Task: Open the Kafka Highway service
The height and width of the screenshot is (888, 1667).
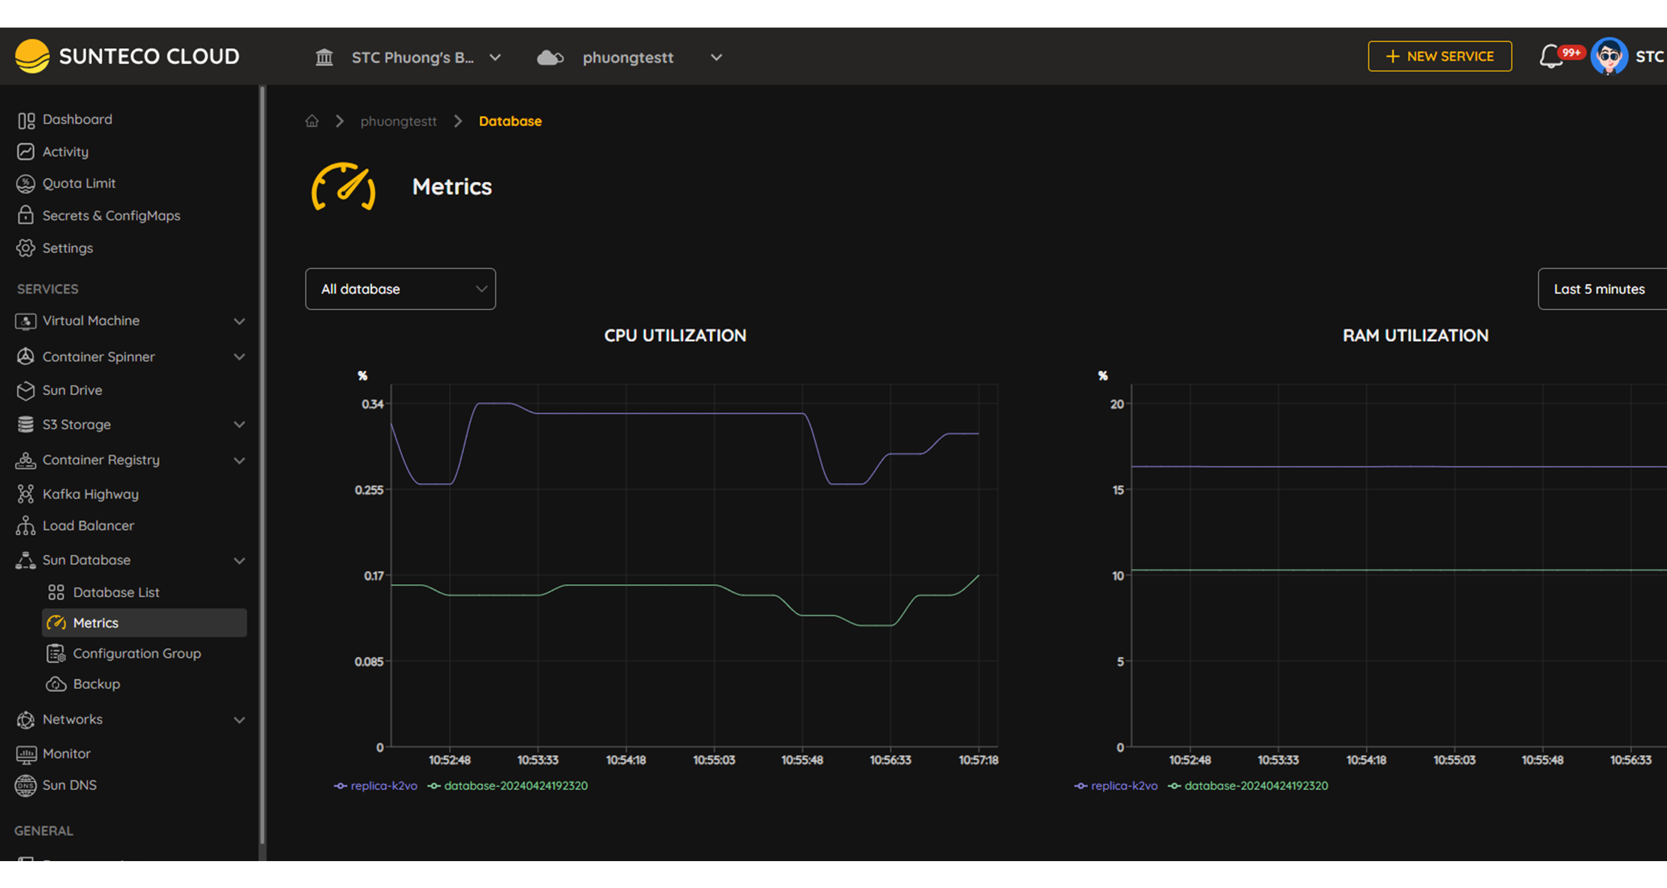Action: (x=90, y=494)
